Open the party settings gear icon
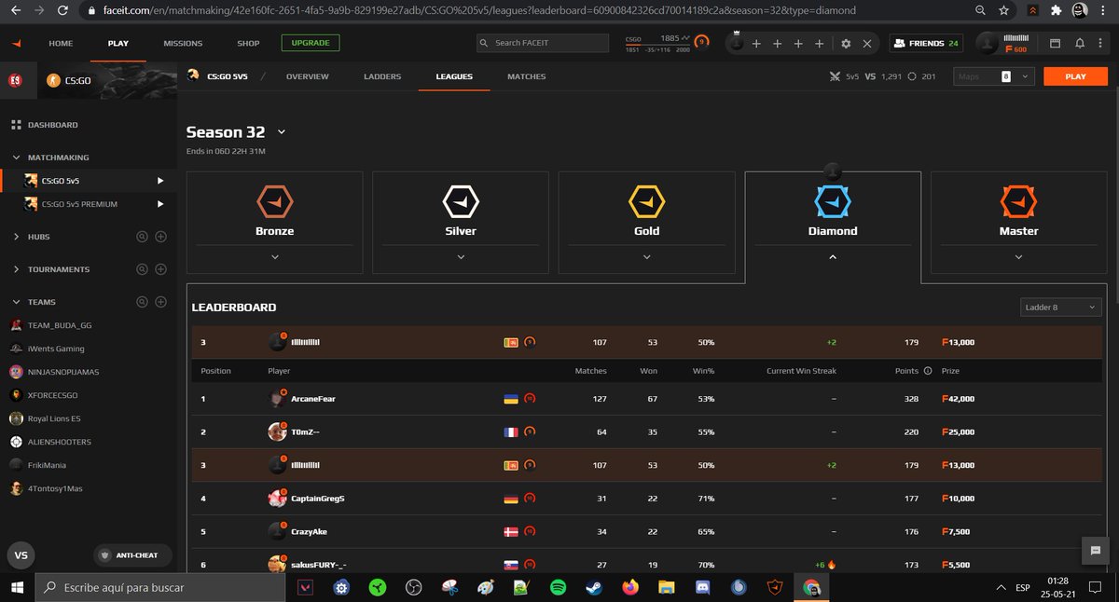 point(846,44)
